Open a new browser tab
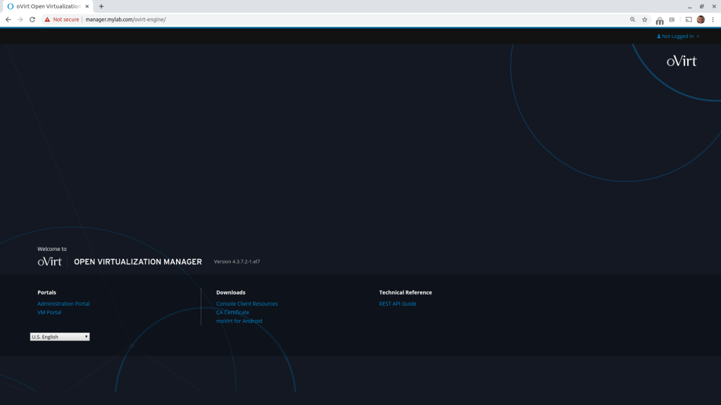 (101, 6)
